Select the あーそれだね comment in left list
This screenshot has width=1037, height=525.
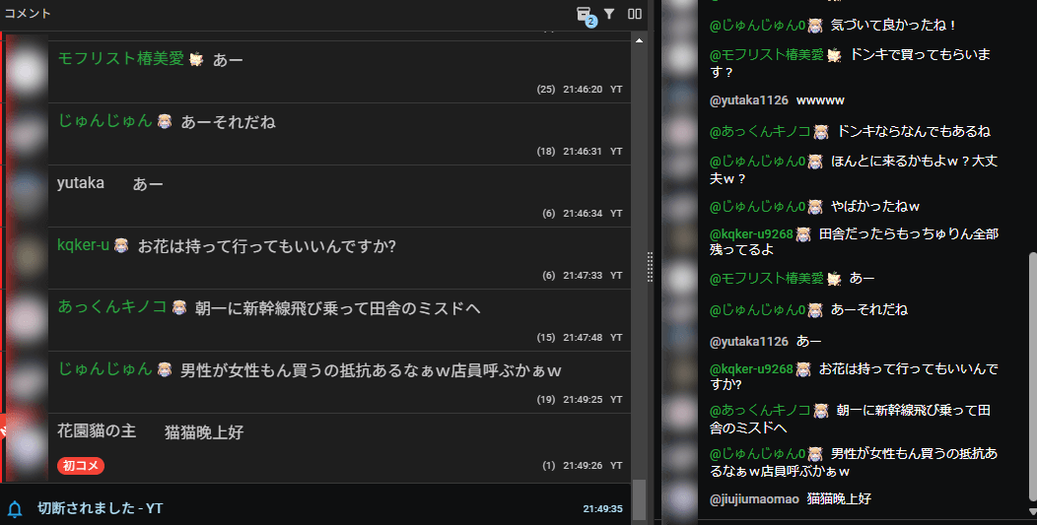point(228,122)
